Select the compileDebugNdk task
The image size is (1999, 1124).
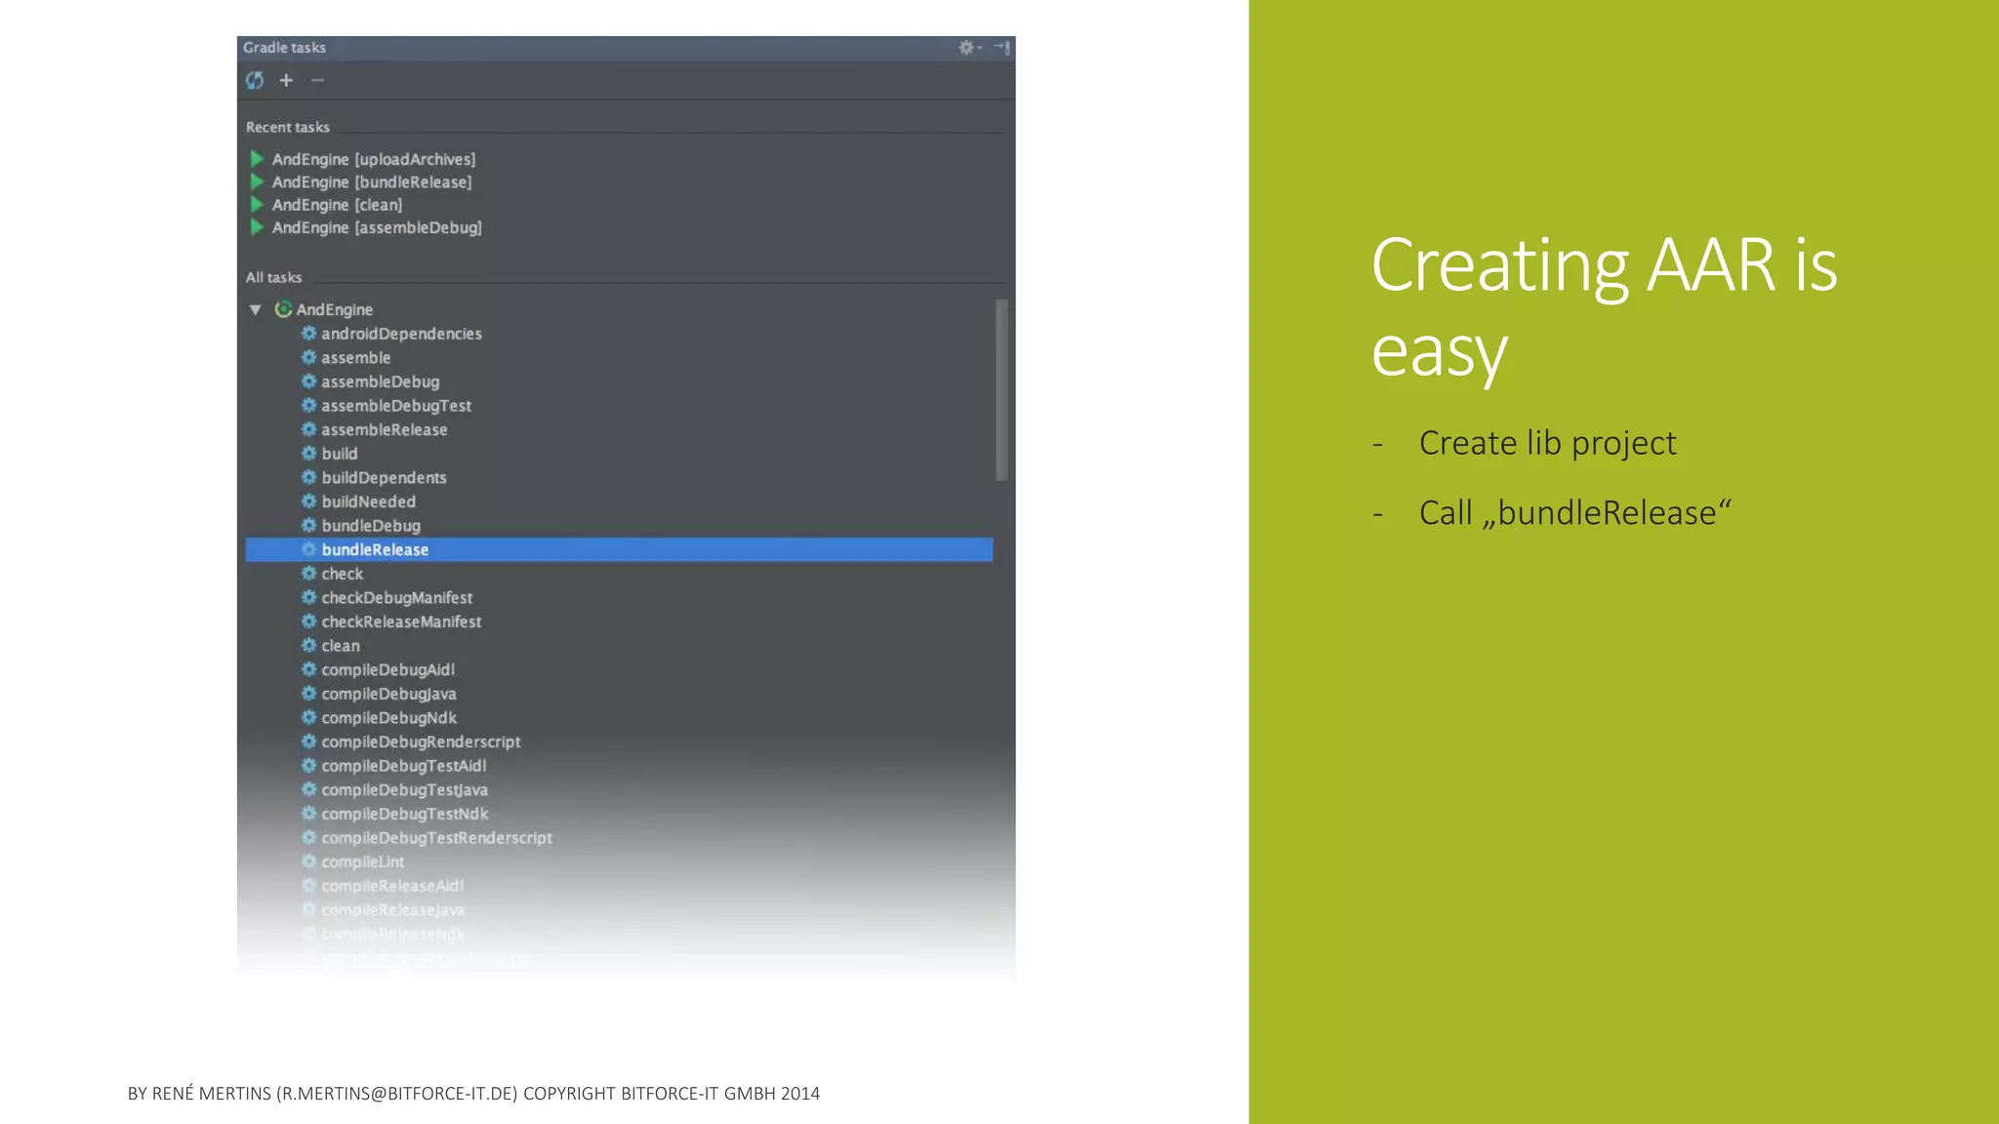click(x=379, y=718)
